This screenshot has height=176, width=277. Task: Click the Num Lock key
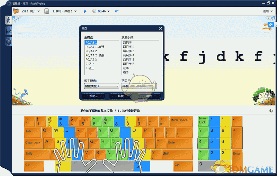pyautogui.click(x=203, y=121)
